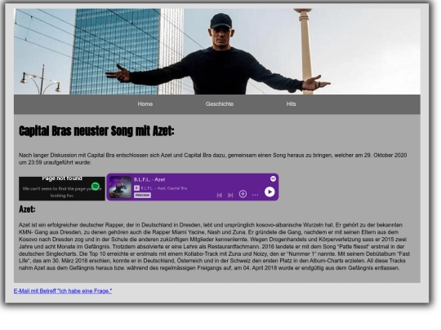Skip to previous track in Spotify player
Viewport: 441px width, 330px height.
coord(220,195)
